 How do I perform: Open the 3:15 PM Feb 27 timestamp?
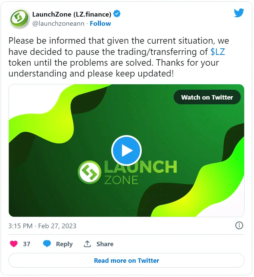tap(42, 226)
